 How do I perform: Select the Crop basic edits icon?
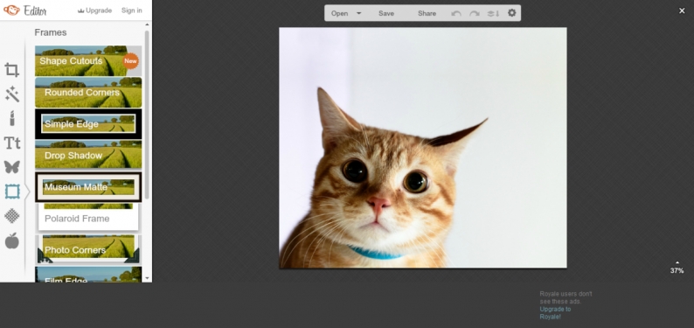12,70
